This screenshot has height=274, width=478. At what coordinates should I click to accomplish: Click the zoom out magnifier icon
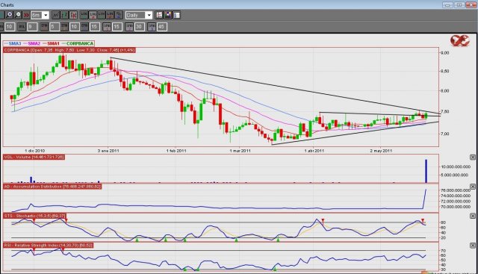click(18, 15)
